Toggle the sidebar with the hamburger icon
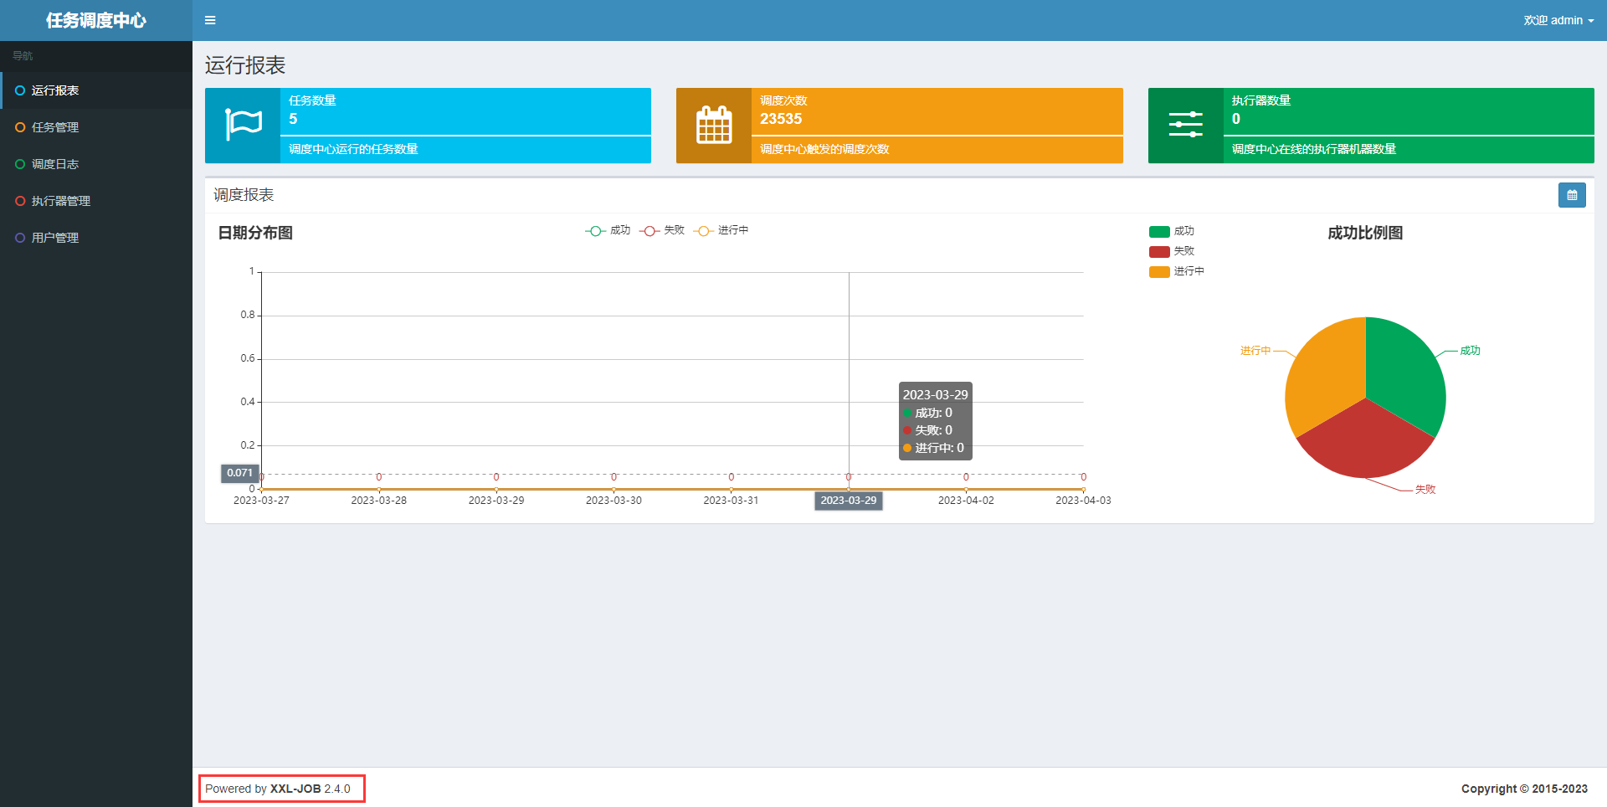Viewport: 1607px width, 807px height. (x=210, y=20)
